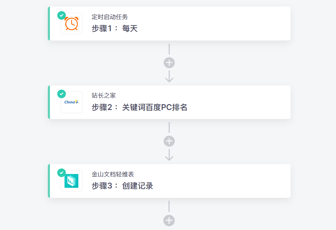Add a new step below 创建记录
This screenshot has width=336, height=230.
point(169,220)
